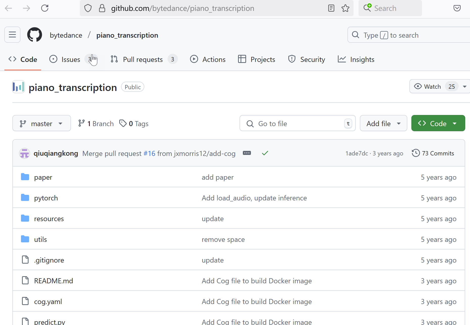Click the README.md file icon
Image resolution: width=470 pixels, height=325 pixels.
pyautogui.click(x=25, y=280)
